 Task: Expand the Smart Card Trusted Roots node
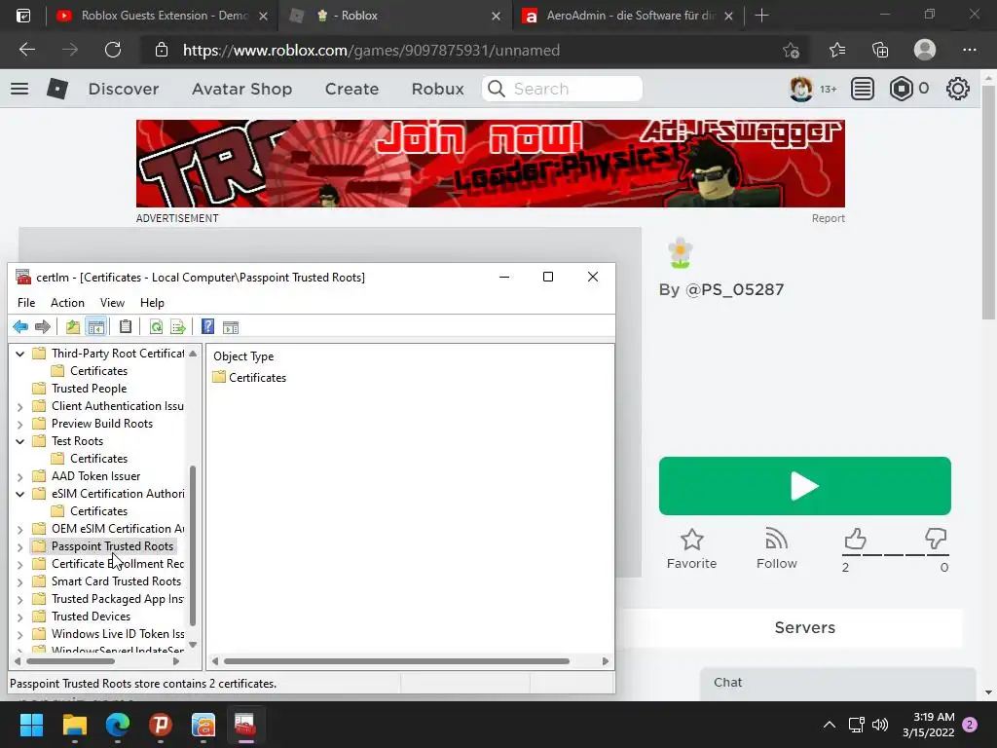(19, 581)
